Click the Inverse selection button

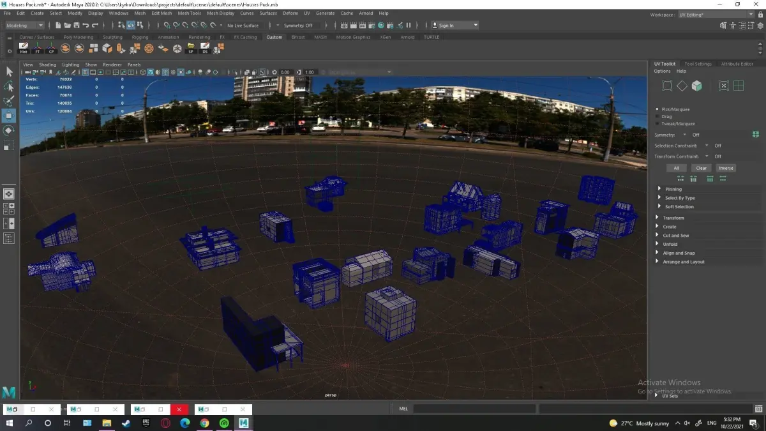click(x=726, y=168)
